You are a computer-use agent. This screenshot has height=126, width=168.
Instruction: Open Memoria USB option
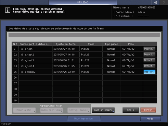tap(24, 110)
